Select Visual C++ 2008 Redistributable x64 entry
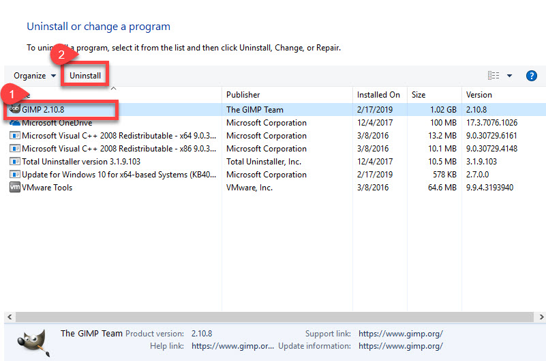546x361 pixels. [119, 136]
